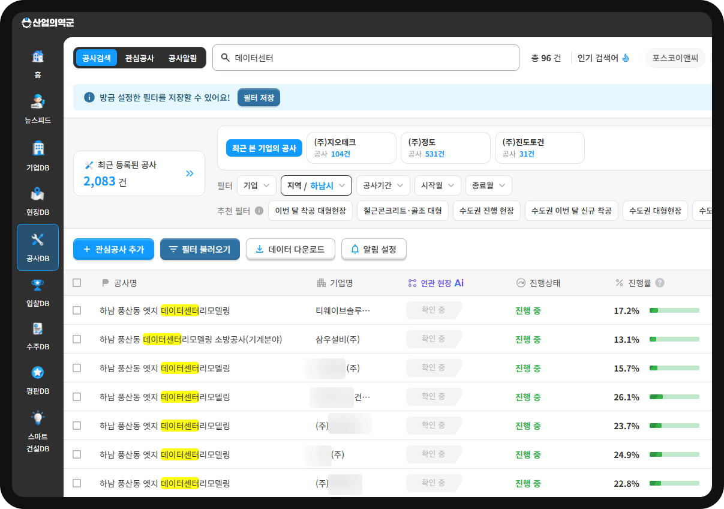This screenshot has height=509, width=724.
Task: Open 스마트 건설DB in the sidebar
Action: pyautogui.click(x=38, y=431)
